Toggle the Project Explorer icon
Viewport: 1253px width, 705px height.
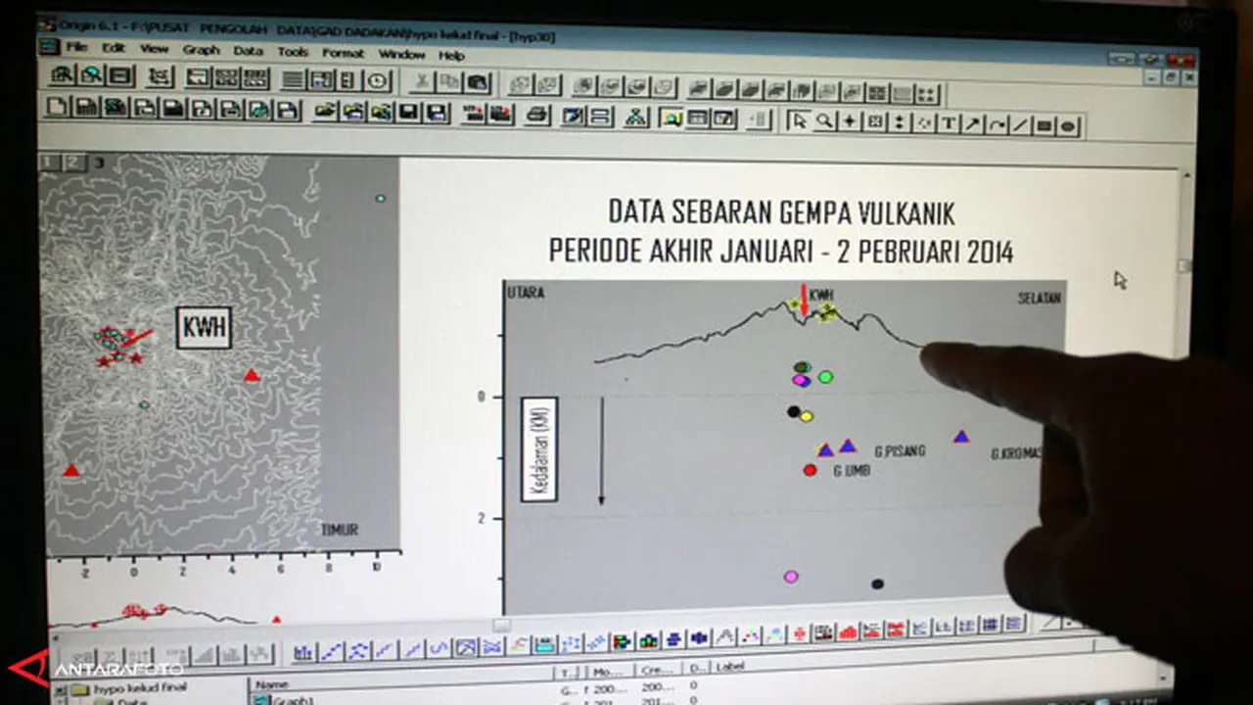click(x=672, y=118)
